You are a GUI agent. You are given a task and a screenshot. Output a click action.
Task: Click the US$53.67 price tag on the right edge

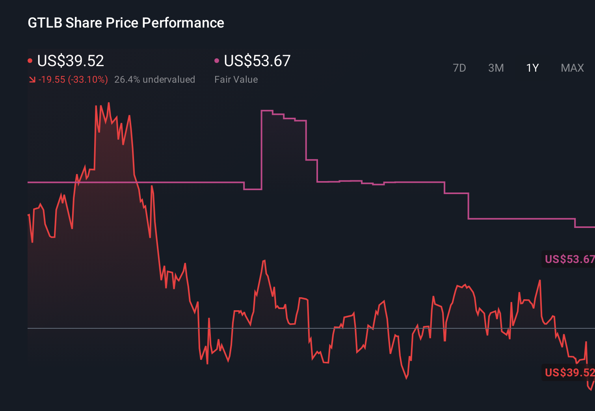coord(569,259)
